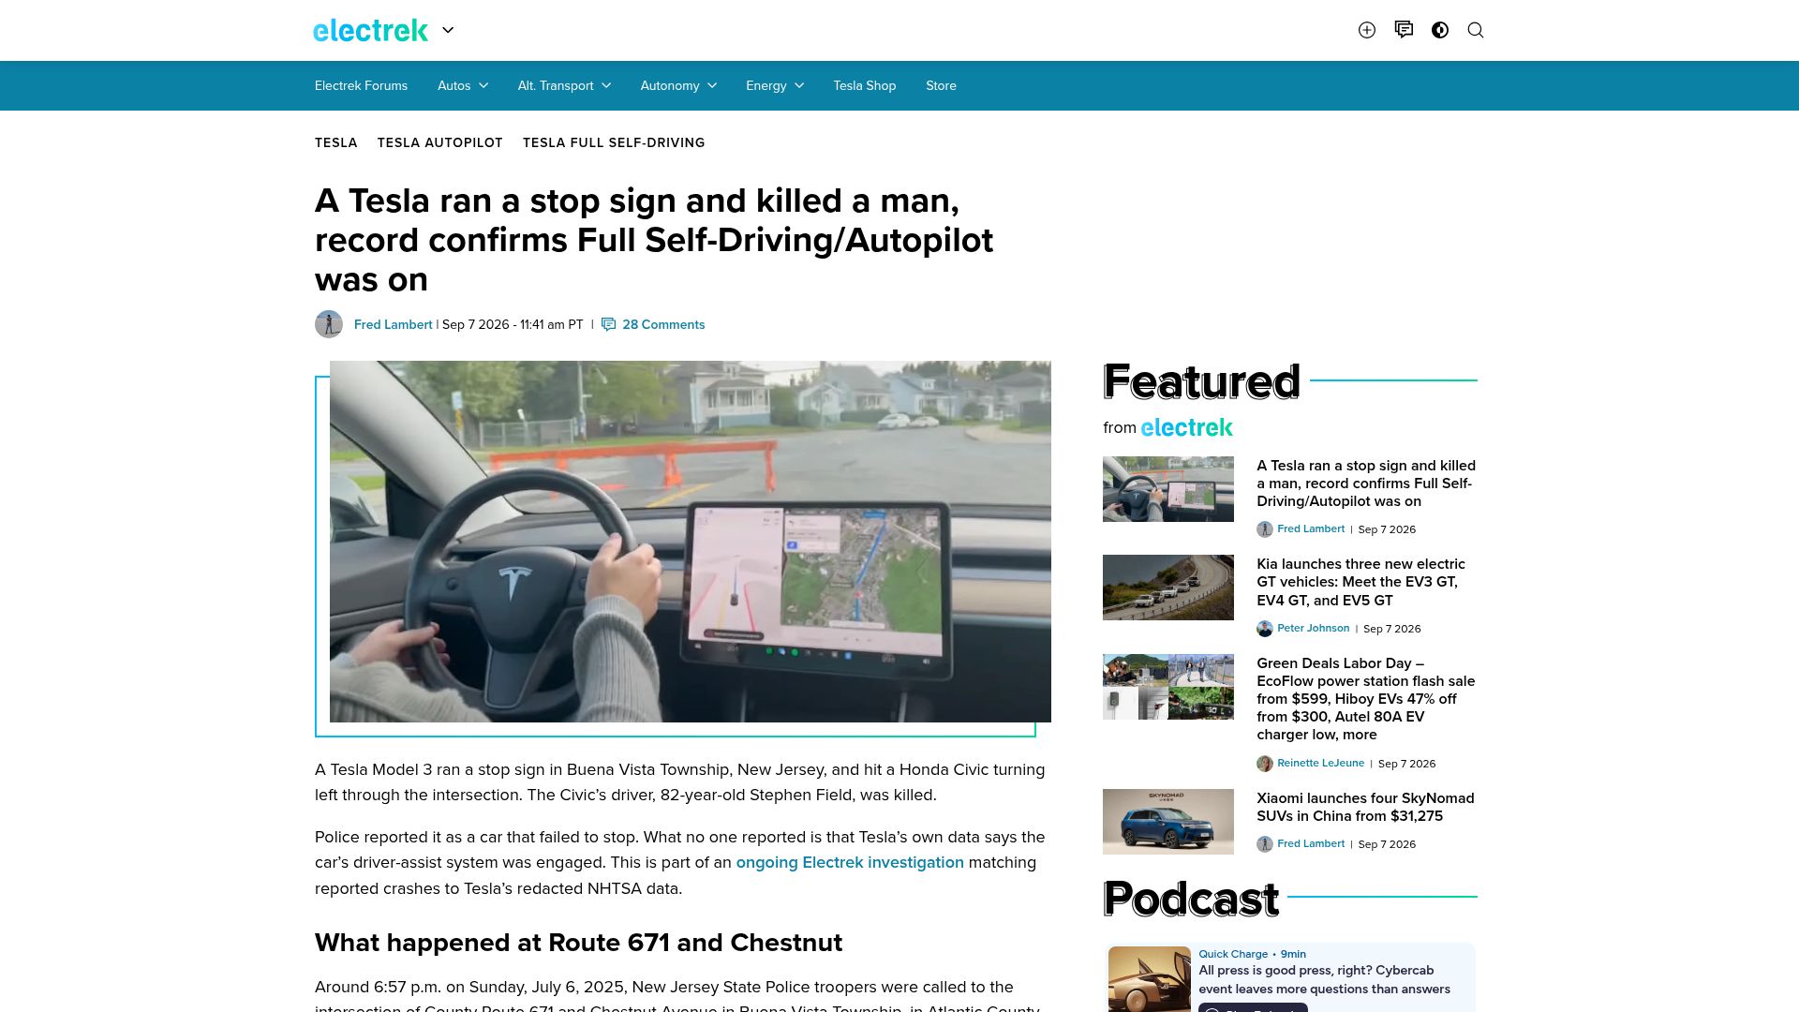Click Reinette LeJeune author link
This screenshot has height=1012, width=1799.
click(x=1321, y=763)
